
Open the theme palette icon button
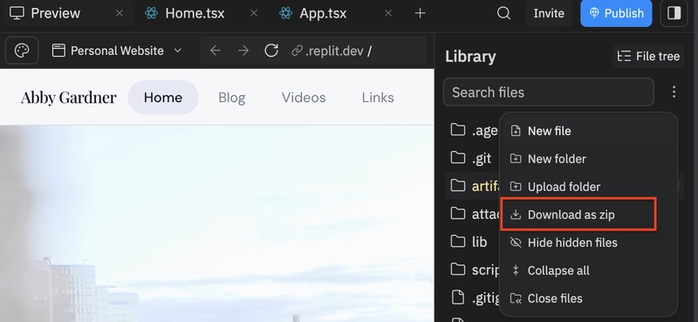click(22, 51)
